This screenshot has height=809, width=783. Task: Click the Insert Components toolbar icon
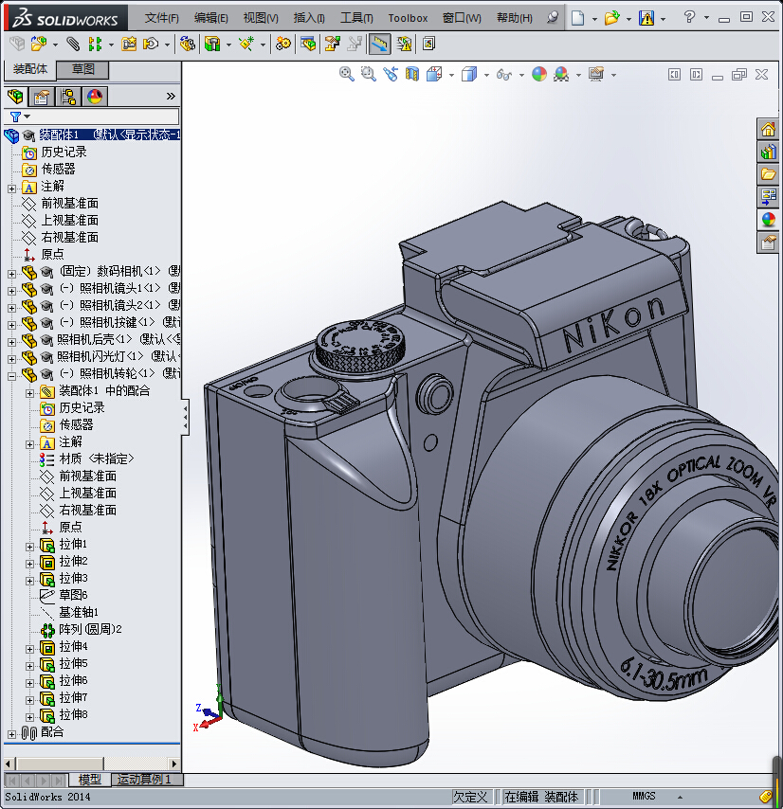coord(38,44)
